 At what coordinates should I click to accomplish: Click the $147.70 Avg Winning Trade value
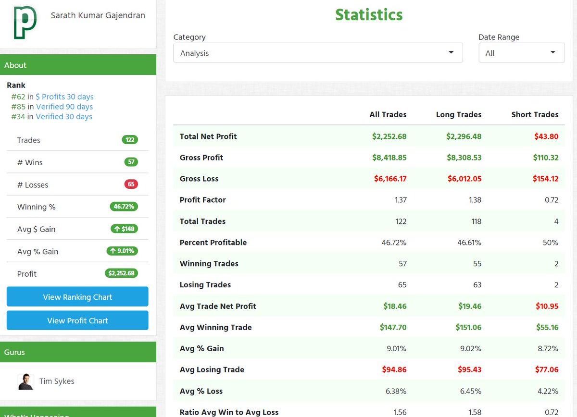393,327
